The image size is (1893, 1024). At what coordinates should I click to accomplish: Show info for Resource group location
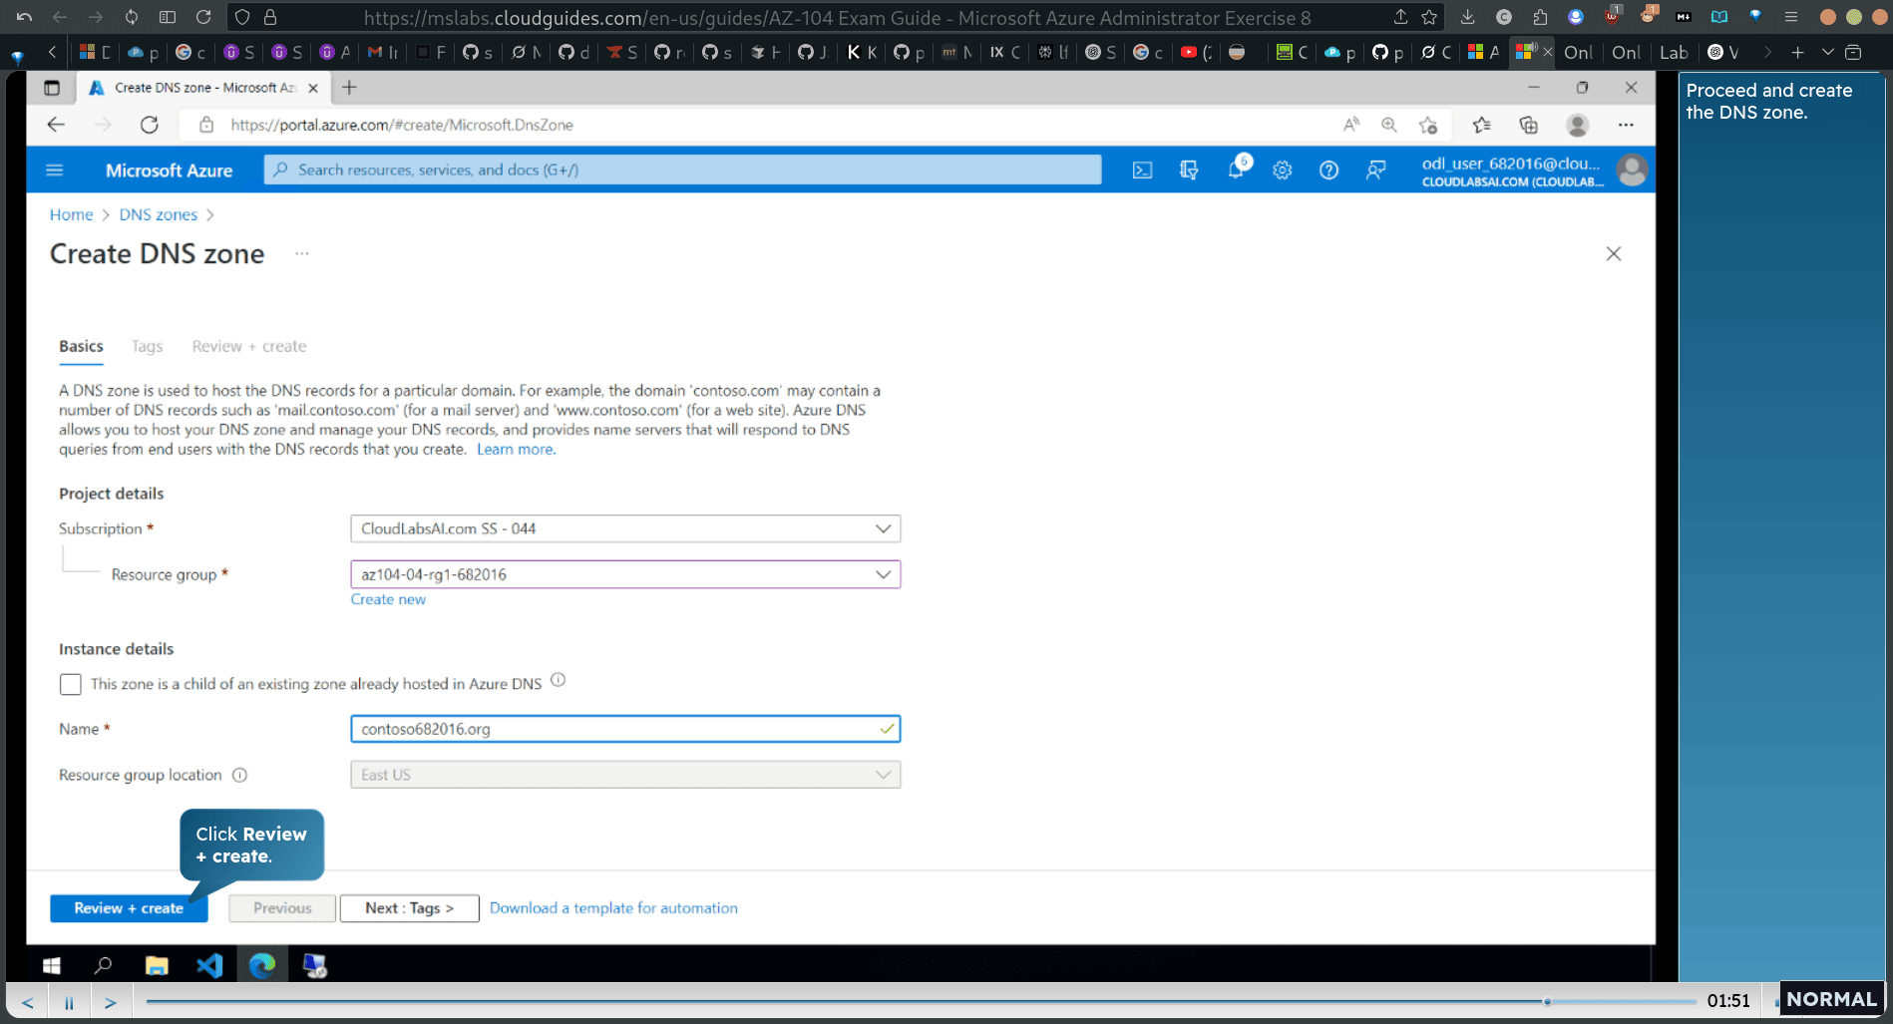coord(239,775)
